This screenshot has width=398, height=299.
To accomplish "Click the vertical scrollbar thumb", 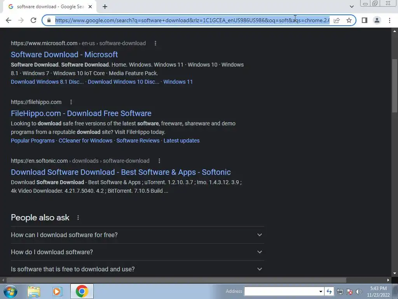I will 395,86.
